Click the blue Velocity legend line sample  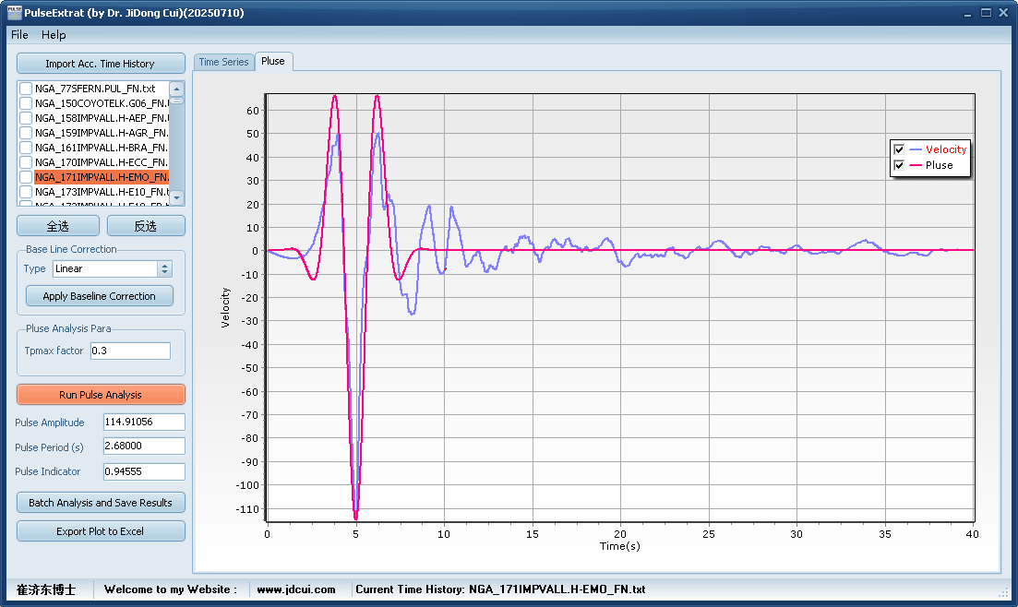tap(916, 149)
